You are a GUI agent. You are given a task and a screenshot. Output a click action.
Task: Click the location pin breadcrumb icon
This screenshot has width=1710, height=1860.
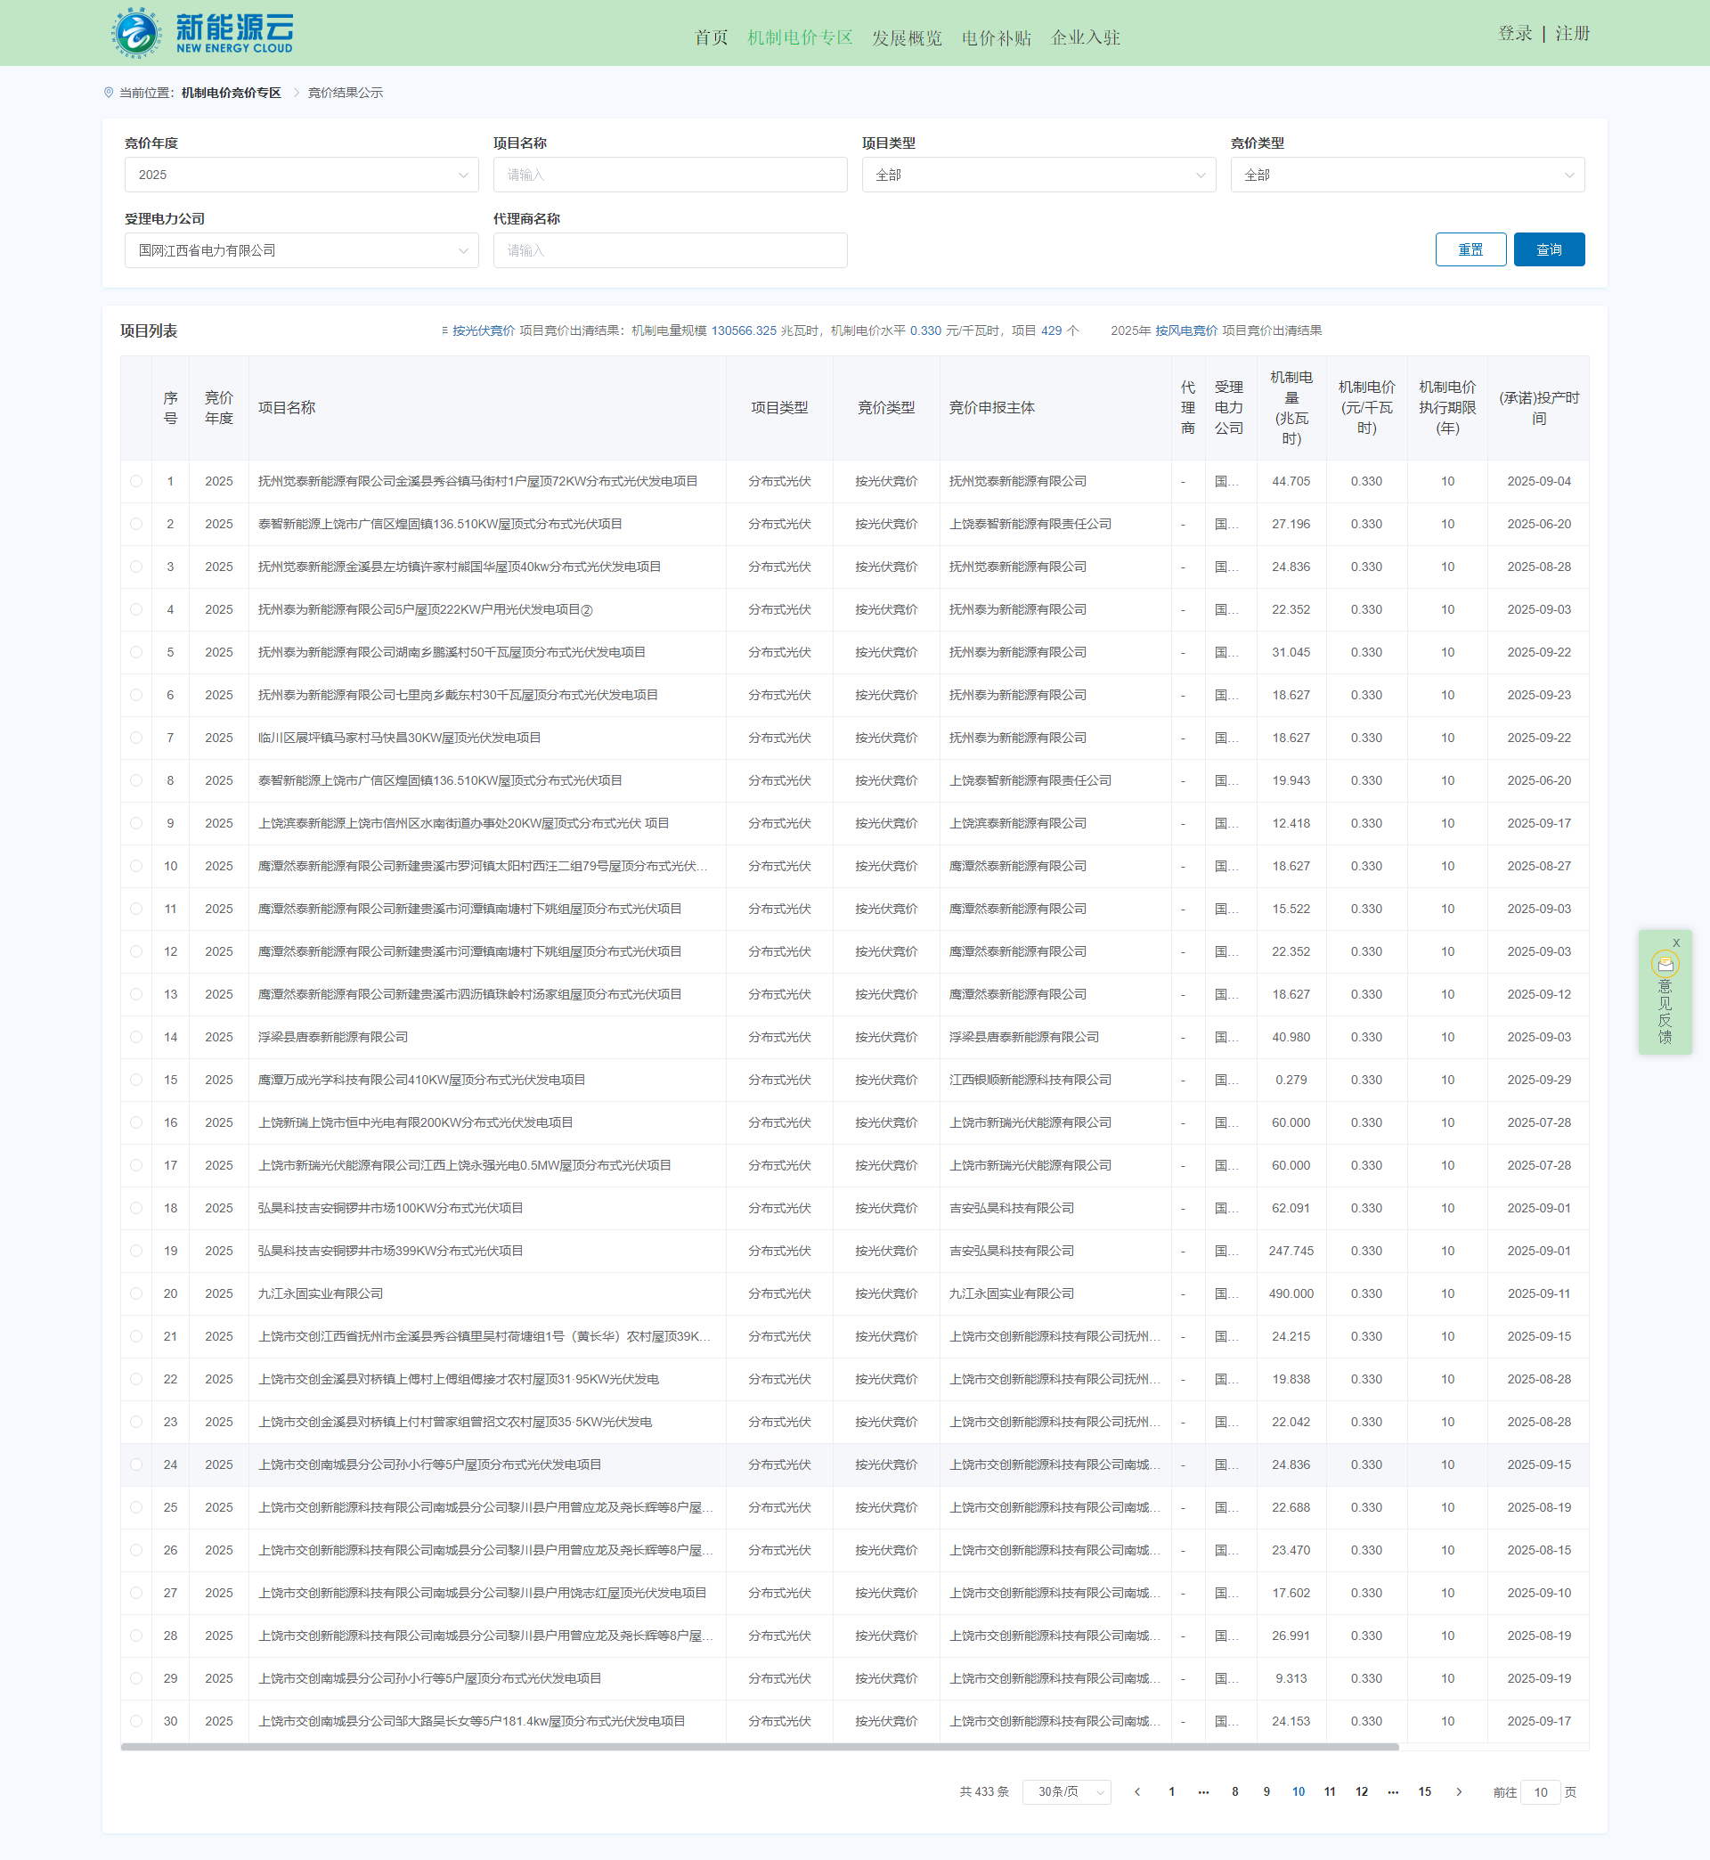(110, 93)
